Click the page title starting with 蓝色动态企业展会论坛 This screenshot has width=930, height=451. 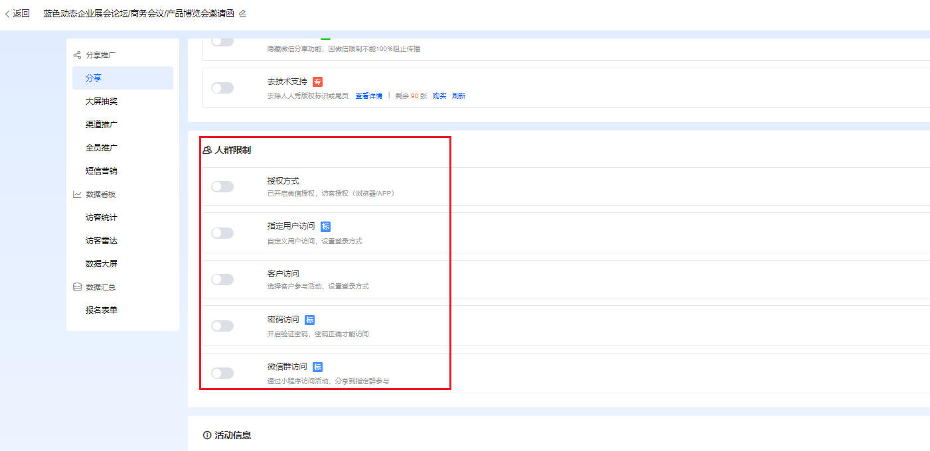pyautogui.click(x=139, y=13)
